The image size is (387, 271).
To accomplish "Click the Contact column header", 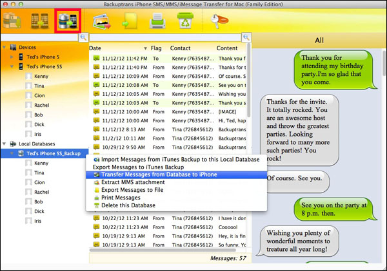I will tap(180, 48).
